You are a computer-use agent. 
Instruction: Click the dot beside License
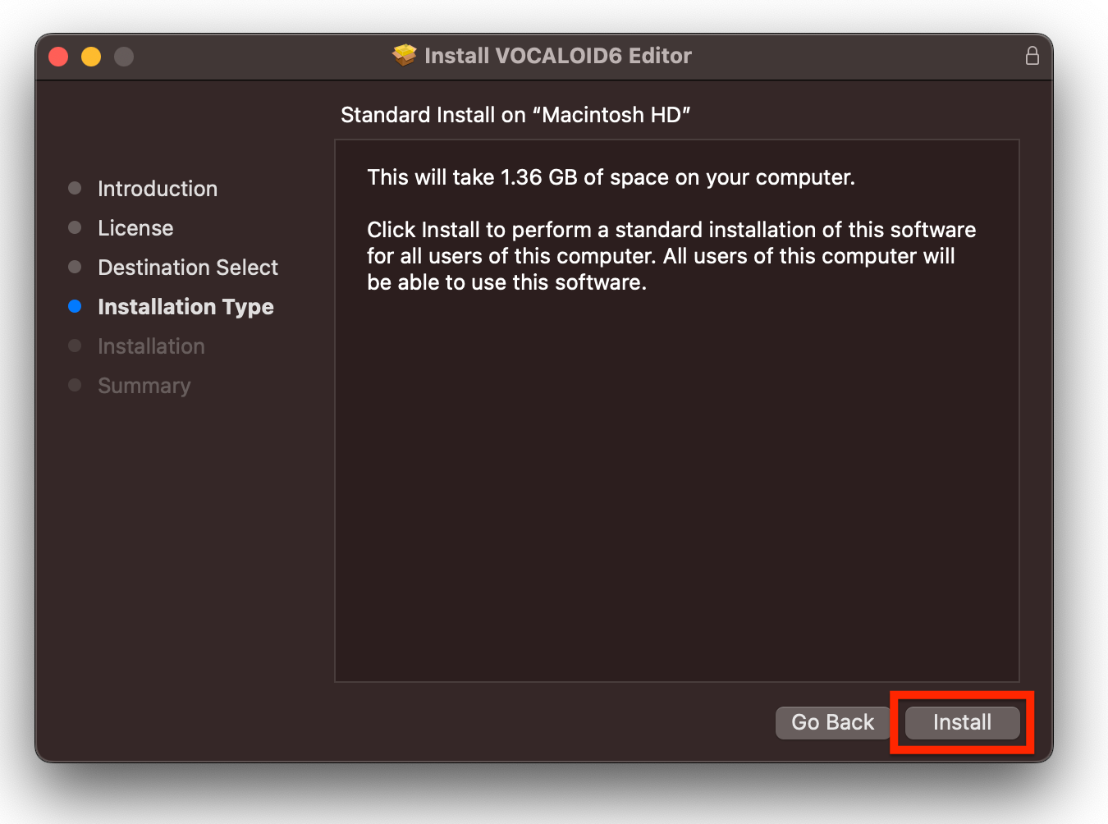[x=75, y=227]
